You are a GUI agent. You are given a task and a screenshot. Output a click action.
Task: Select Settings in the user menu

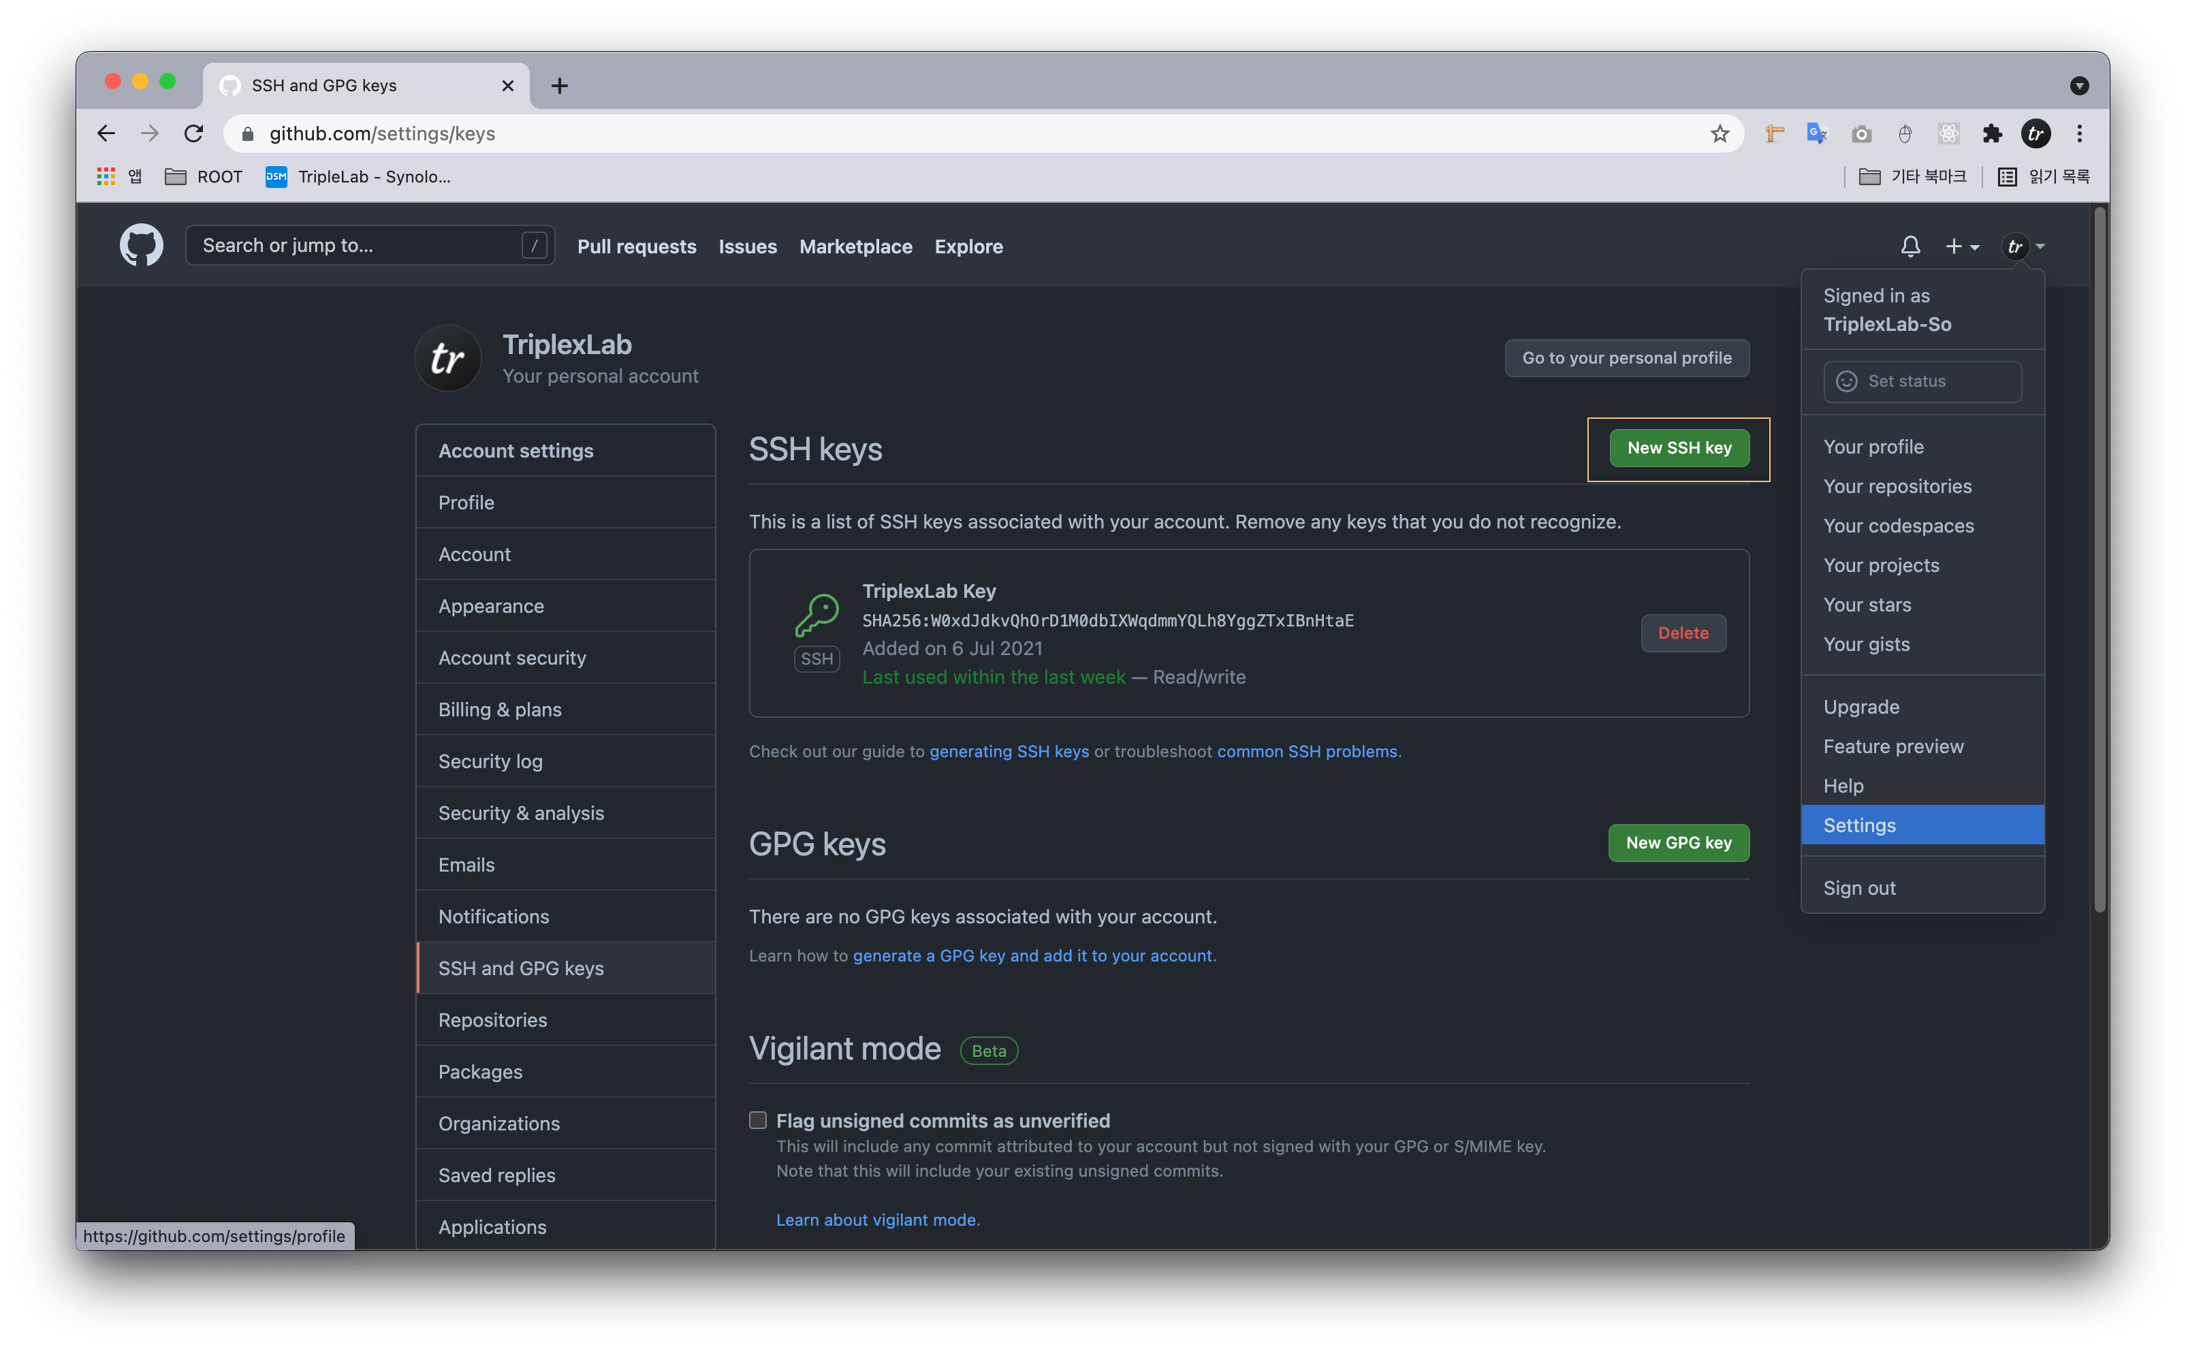1859,825
